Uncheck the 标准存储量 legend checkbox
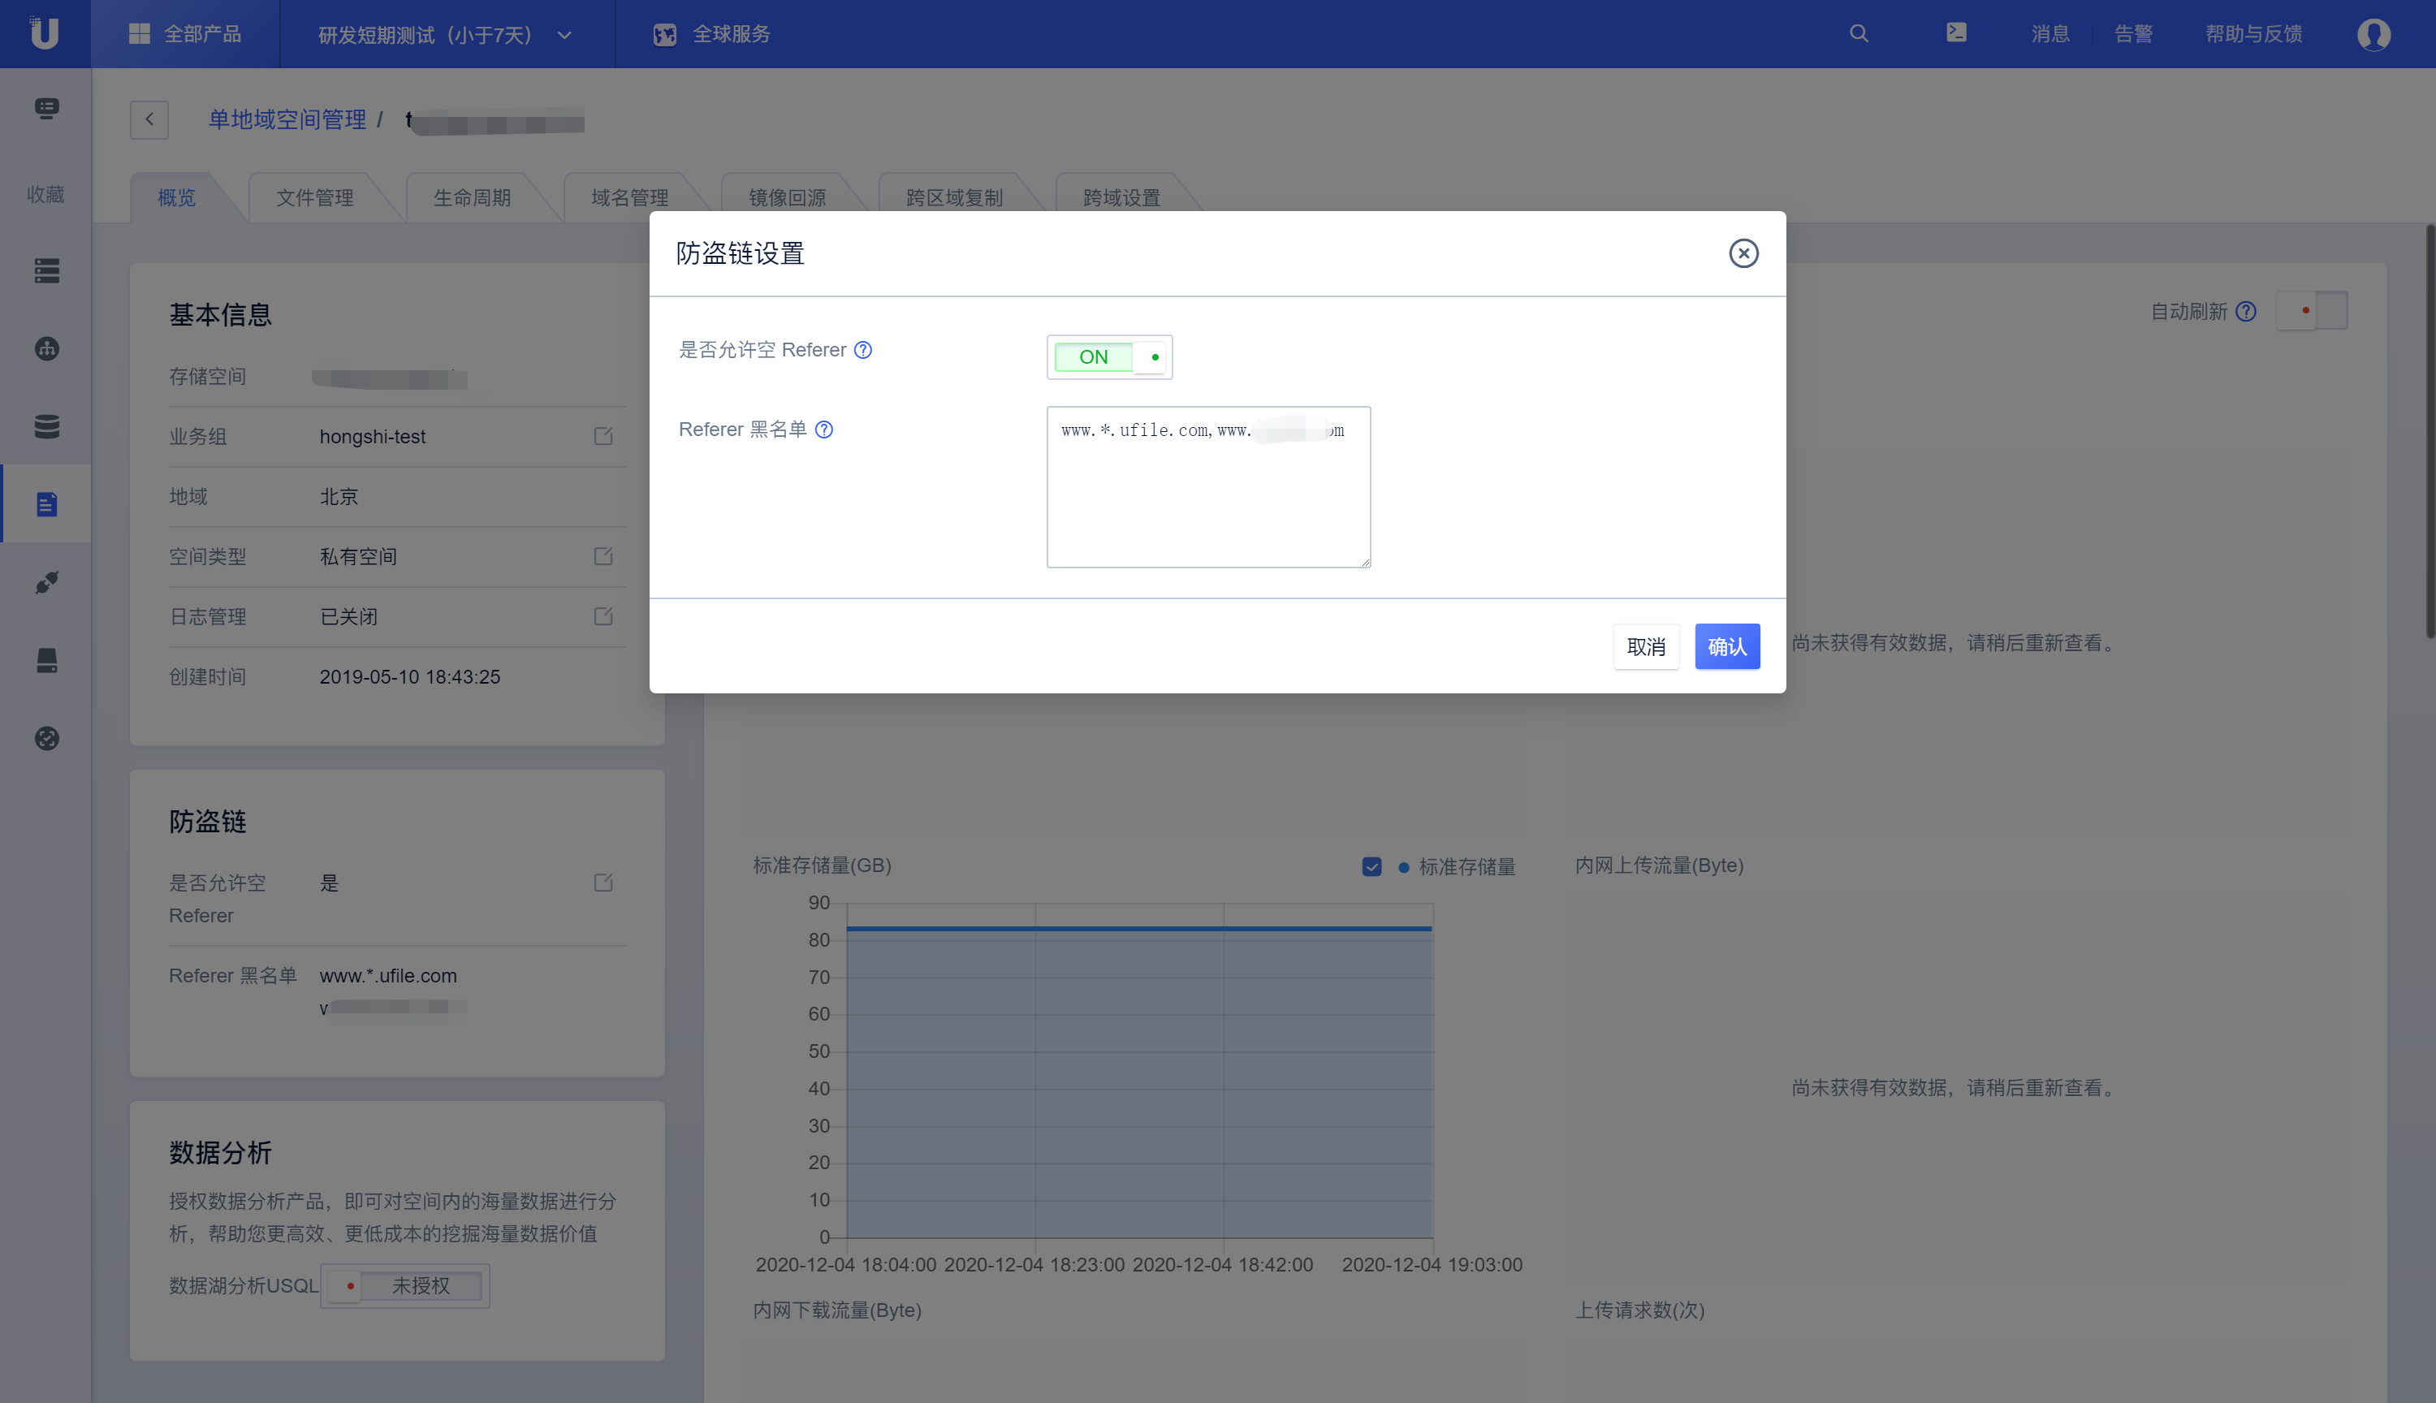The image size is (2436, 1403). [x=1372, y=866]
